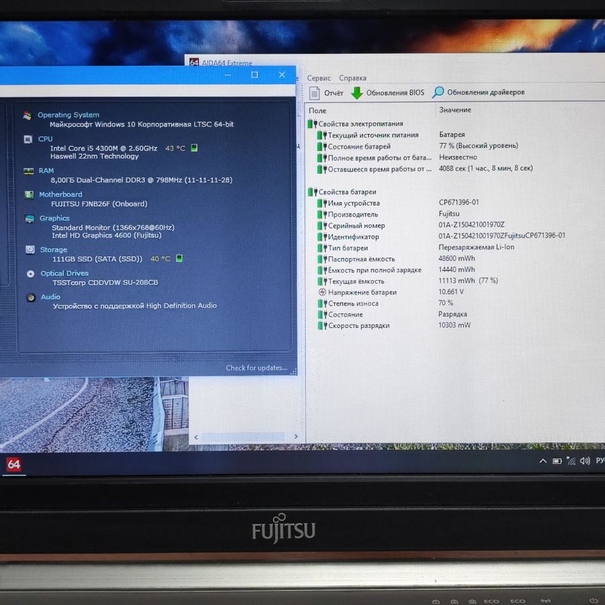Image resolution: width=605 pixels, height=605 pixels.
Task: Click the value 10.661 V
Action: point(451,292)
